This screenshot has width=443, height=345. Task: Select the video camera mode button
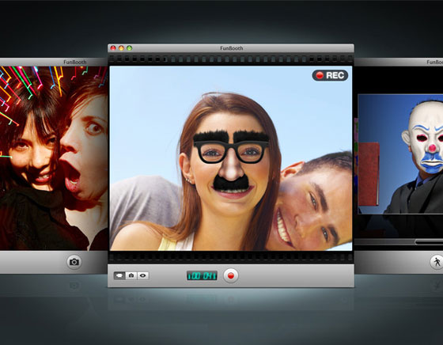119,275
